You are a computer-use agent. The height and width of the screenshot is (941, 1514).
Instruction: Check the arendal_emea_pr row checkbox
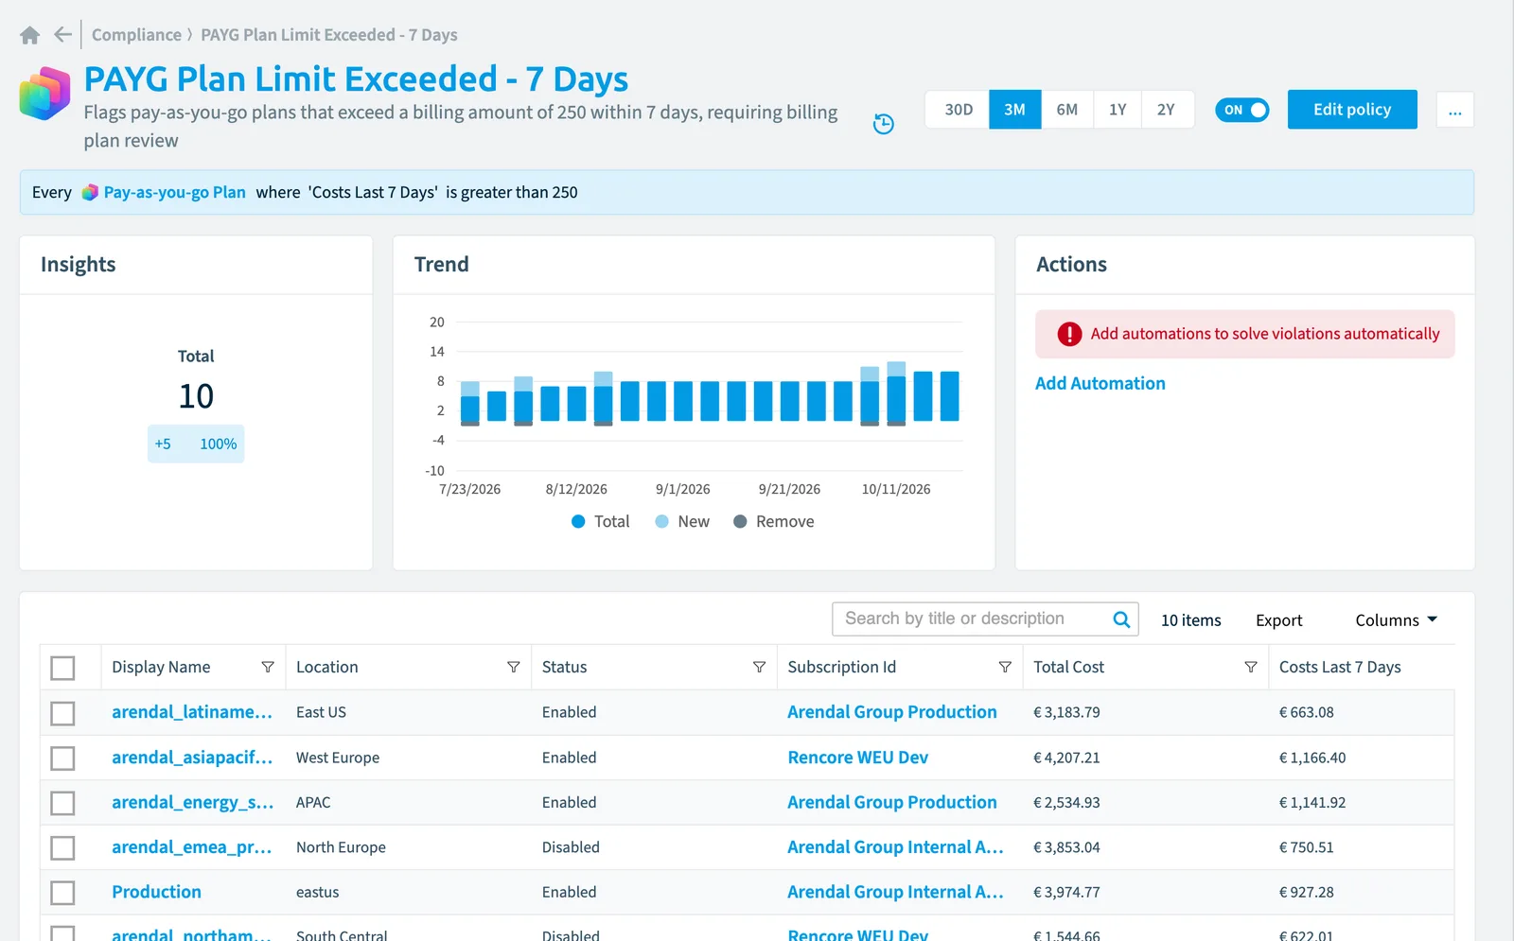click(x=62, y=848)
